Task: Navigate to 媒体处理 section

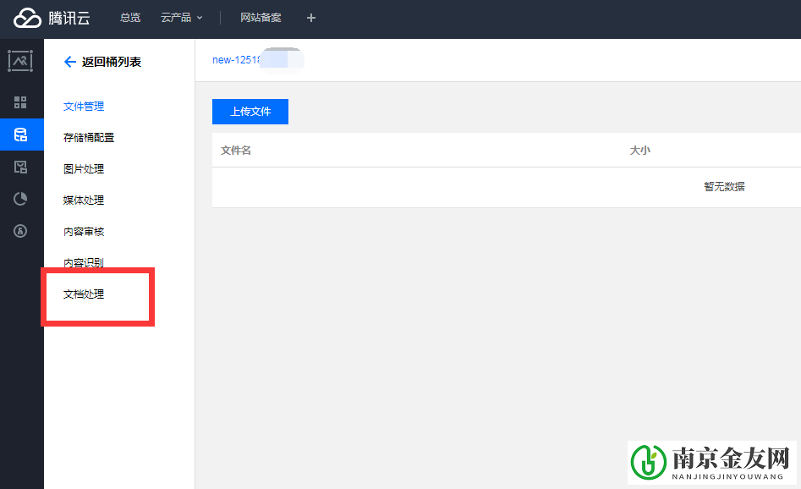Action: pyautogui.click(x=84, y=201)
